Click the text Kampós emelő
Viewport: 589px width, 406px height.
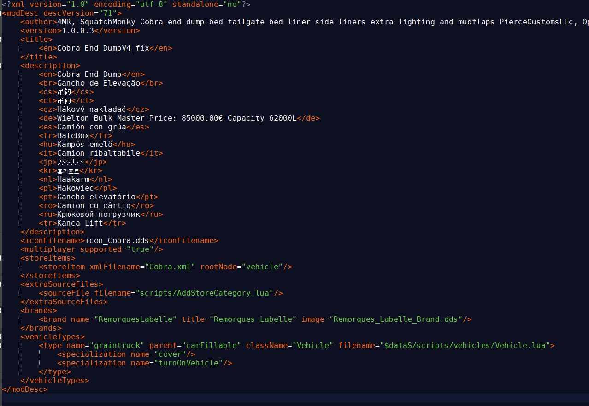[x=85, y=144]
